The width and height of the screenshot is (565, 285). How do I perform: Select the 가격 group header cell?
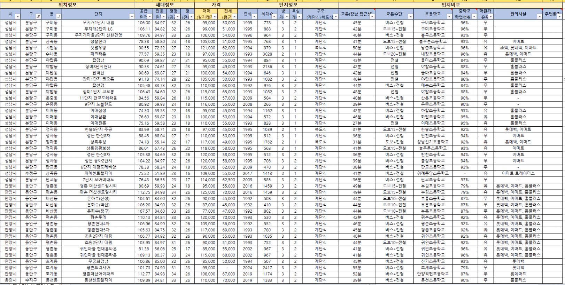pyautogui.click(x=216, y=5)
